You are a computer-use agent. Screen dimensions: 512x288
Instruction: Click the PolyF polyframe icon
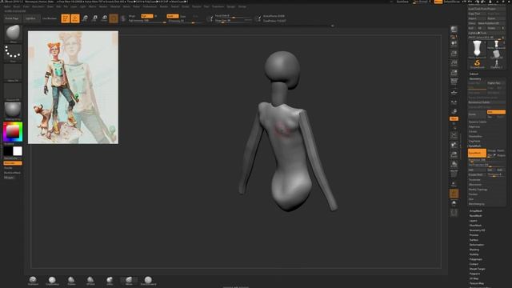coord(454,174)
